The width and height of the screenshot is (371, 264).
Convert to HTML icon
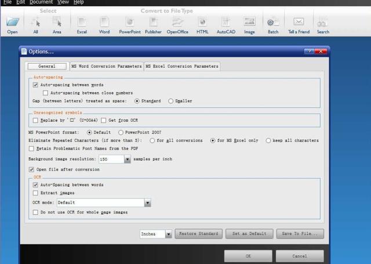pyautogui.click(x=202, y=22)
